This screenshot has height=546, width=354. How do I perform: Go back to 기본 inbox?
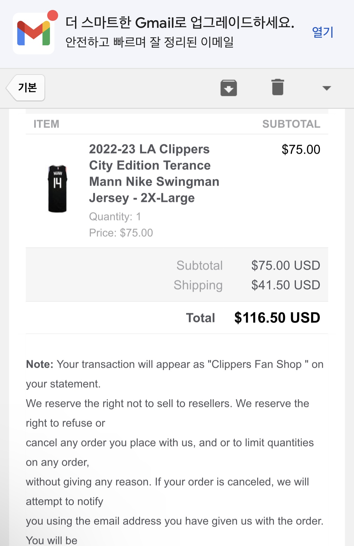[27, 88]
